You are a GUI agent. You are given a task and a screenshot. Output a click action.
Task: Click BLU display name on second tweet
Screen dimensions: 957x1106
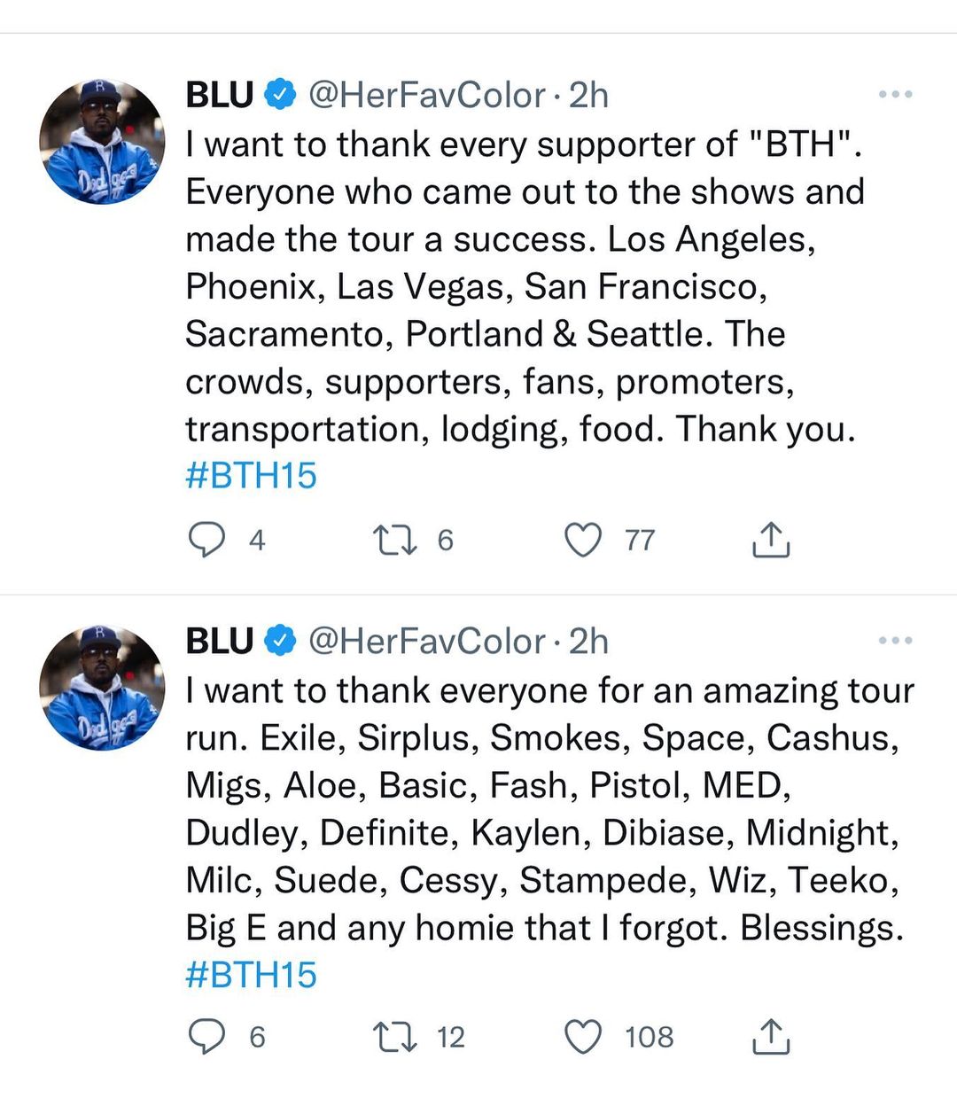(x=220, y=641)
